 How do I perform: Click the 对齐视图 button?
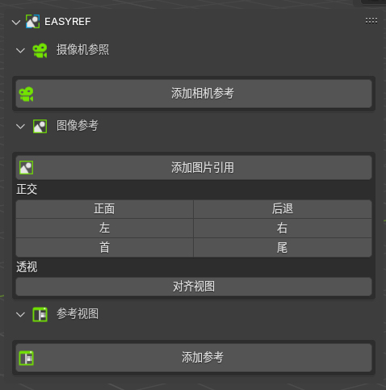pos(194,287)
